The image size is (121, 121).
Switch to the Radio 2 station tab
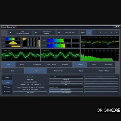point(23,65)
